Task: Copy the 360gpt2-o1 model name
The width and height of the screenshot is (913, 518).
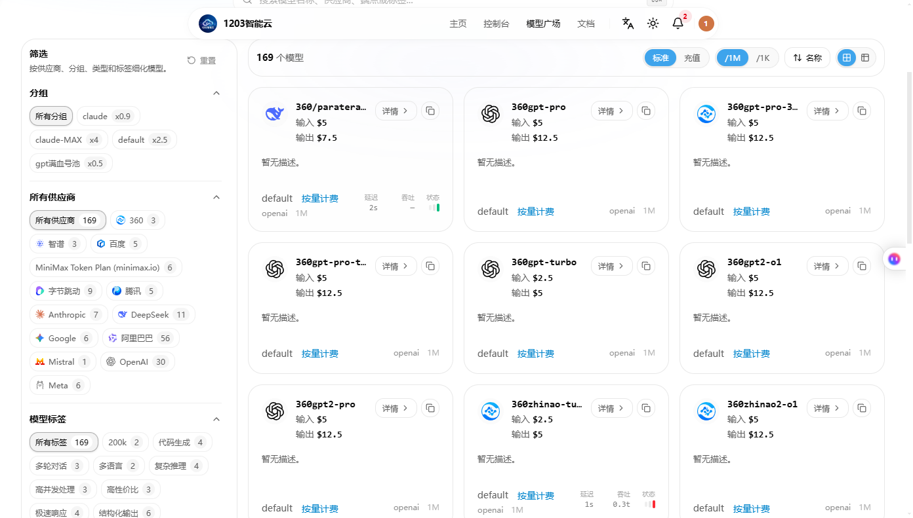Action: pos(862,266)
